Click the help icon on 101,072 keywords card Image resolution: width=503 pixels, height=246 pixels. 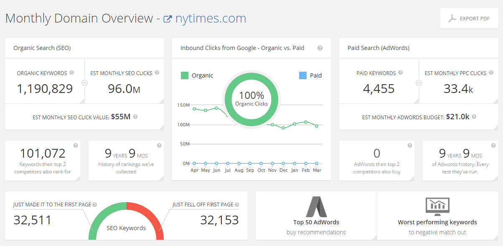tap(76, 146)
